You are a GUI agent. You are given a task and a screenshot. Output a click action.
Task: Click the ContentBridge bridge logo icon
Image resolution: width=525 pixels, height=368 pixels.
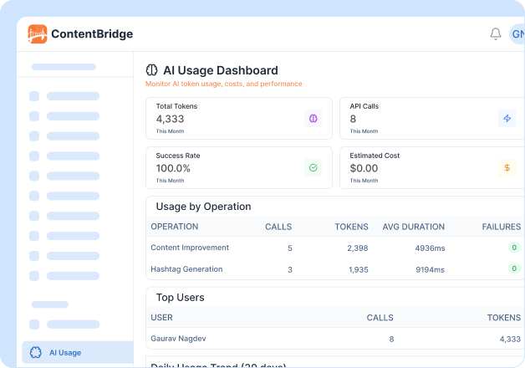click(x=38, y=33)
